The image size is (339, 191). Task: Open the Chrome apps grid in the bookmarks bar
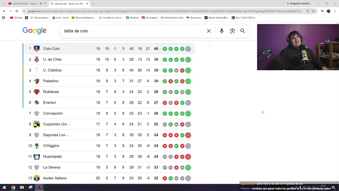tap(3, 18)
